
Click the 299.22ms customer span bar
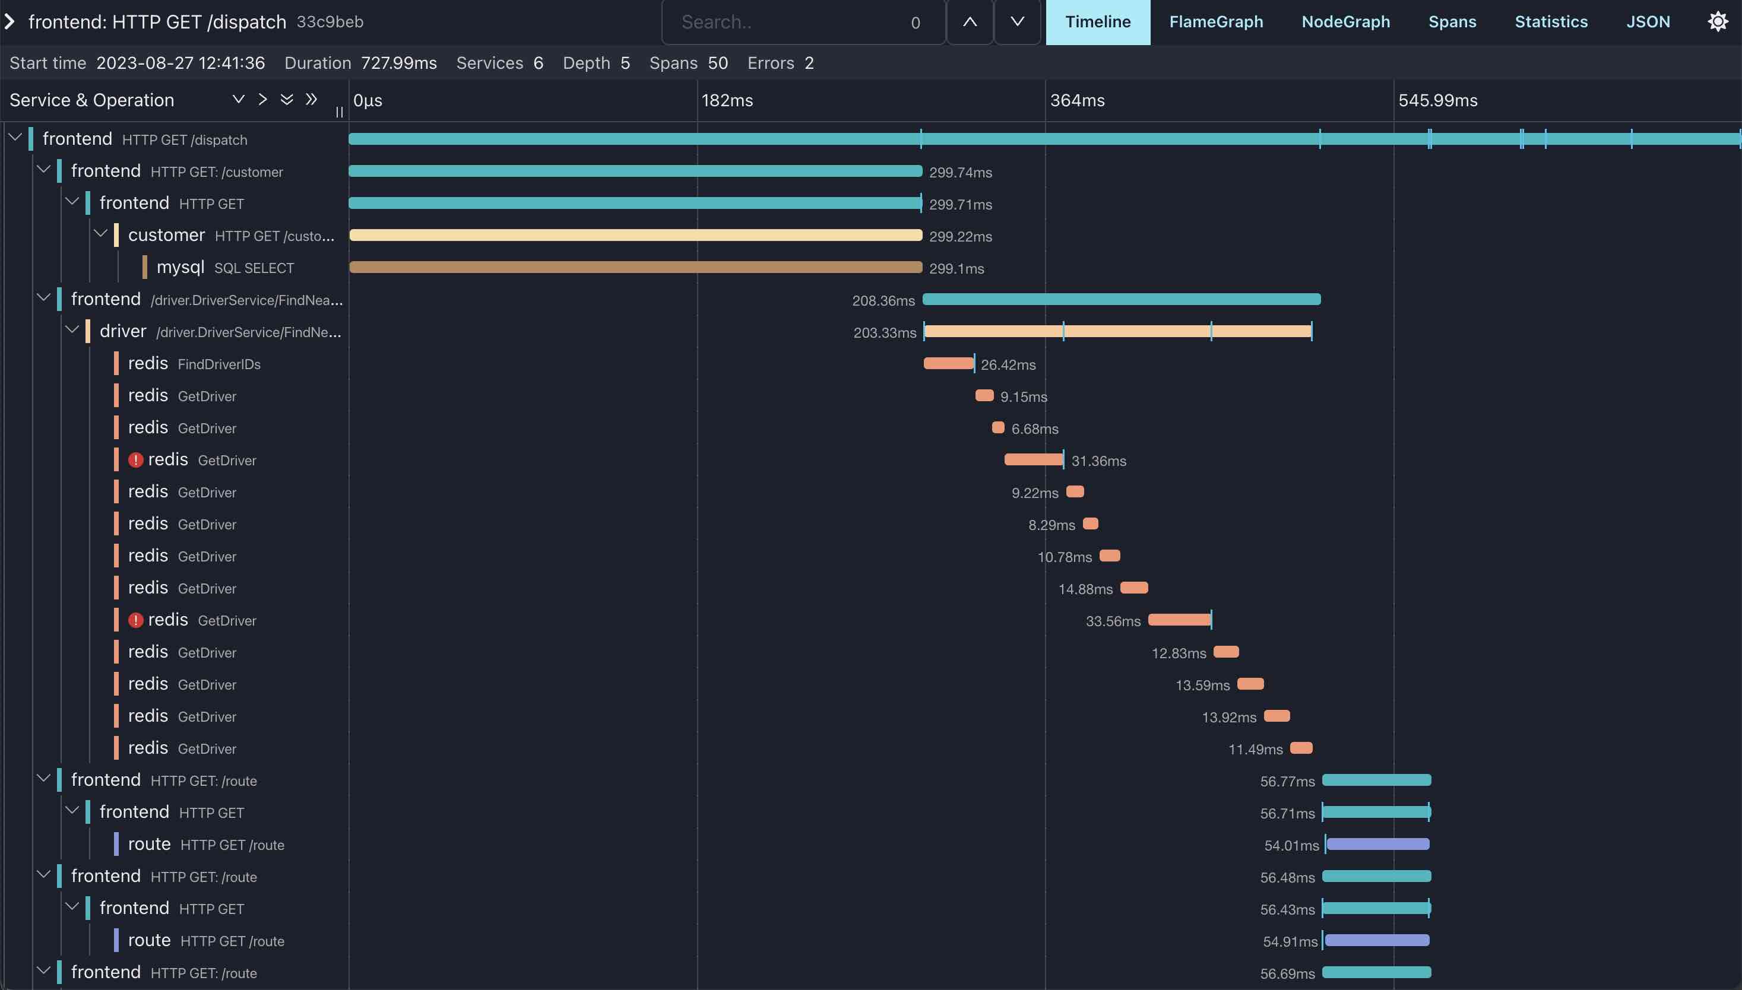(635, 235)
